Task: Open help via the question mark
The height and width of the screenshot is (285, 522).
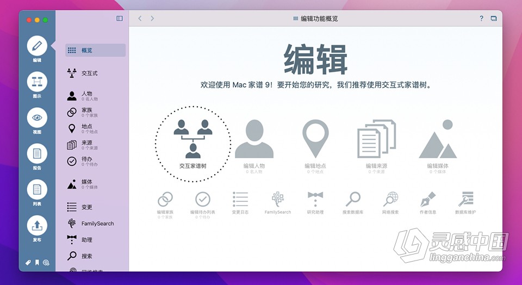Action: point(481,18)
